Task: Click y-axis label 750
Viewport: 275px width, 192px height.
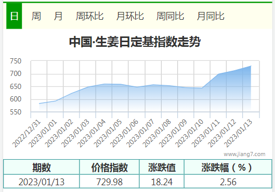Action: click(x=16, y=61)
